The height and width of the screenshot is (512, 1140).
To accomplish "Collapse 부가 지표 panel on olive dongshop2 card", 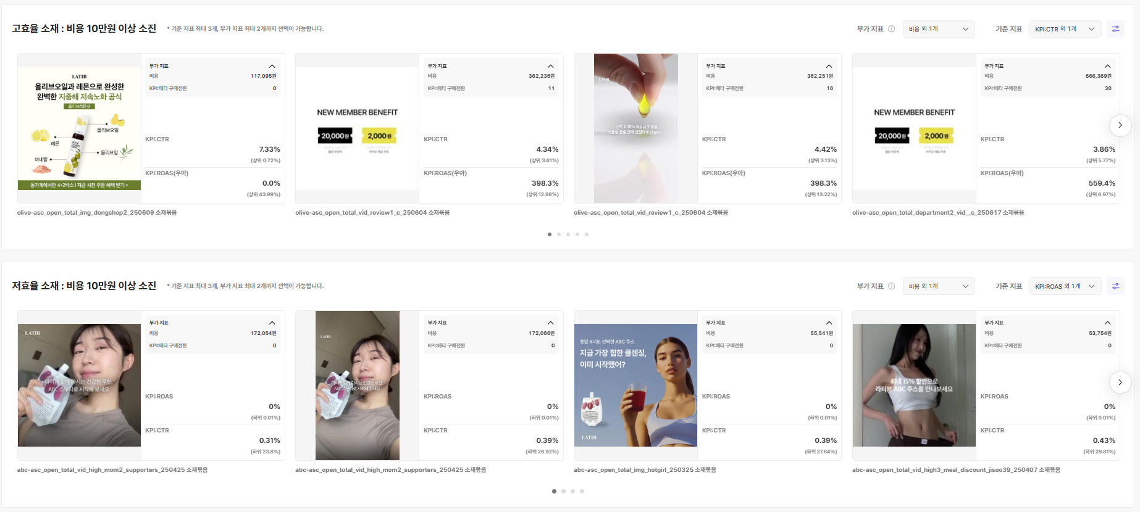I will (272, 66).
